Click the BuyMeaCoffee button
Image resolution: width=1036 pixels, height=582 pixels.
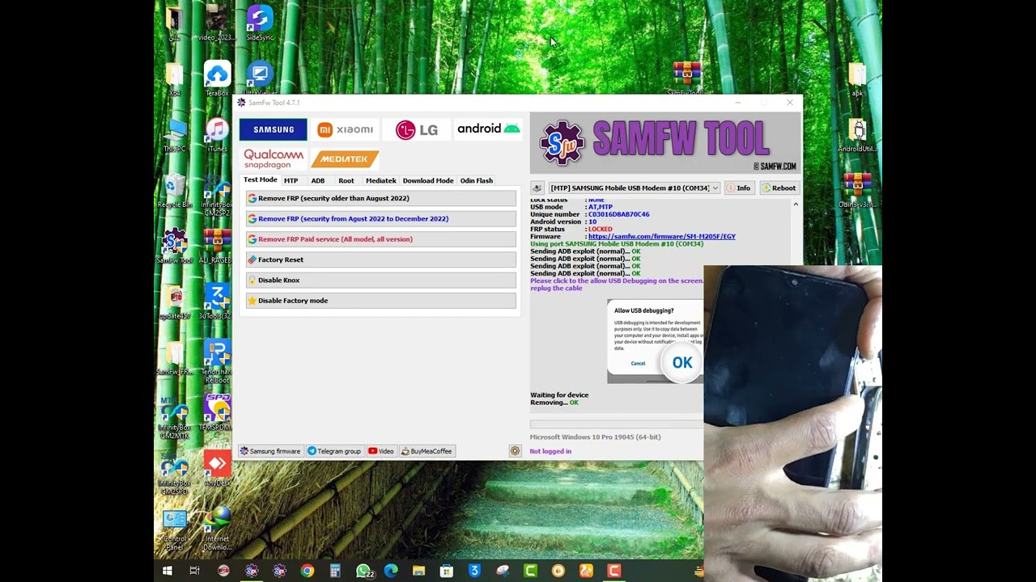coord(427,451)
